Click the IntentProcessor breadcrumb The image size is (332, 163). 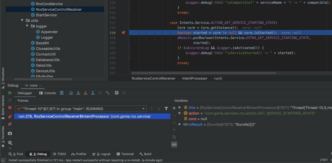pos(195,78)
